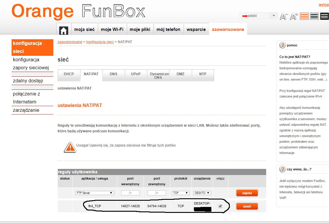The height and width of the screenshot is (223, 329).
Task: Open the moja sieć menu tab
Action: (x=85, y=29)
